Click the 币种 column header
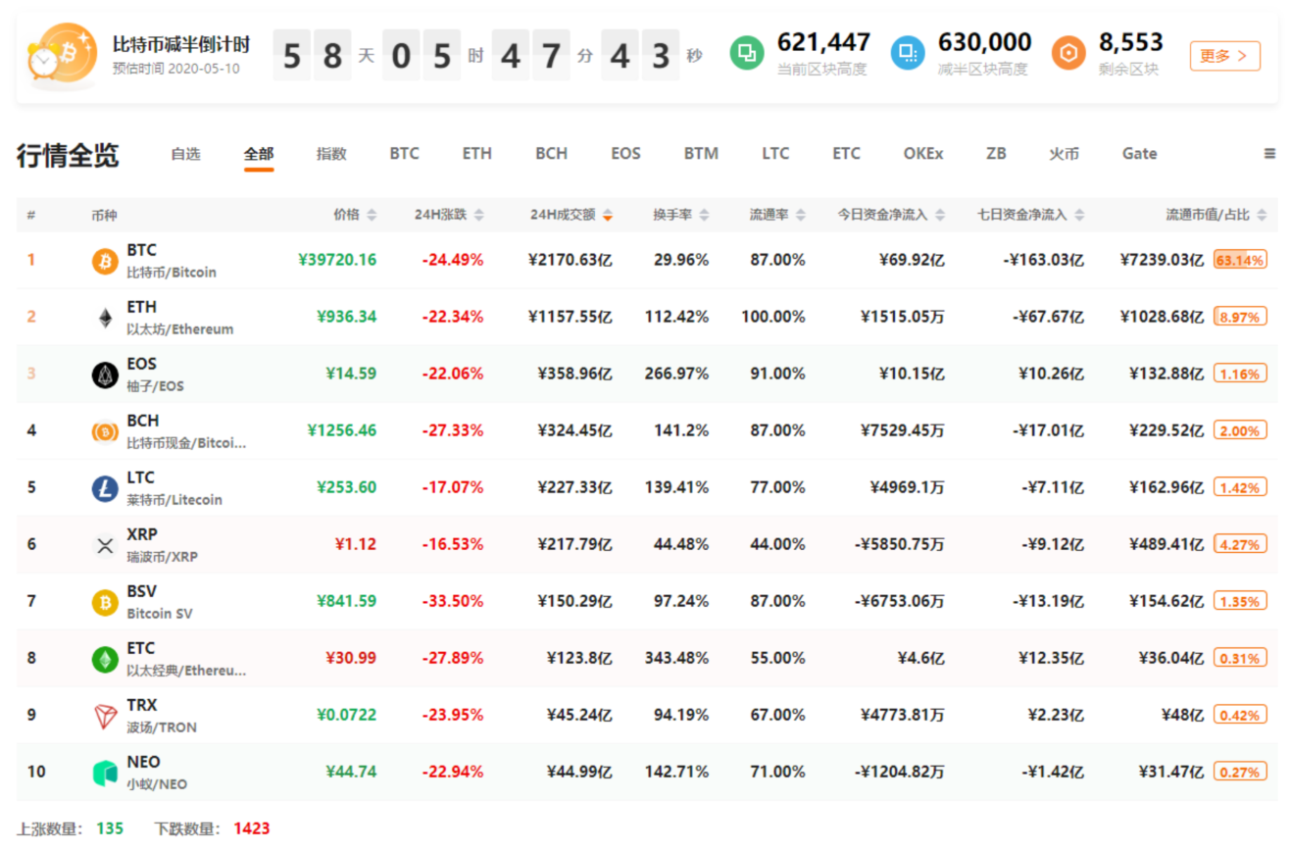 pyautogui.click(x=104, y=215)
